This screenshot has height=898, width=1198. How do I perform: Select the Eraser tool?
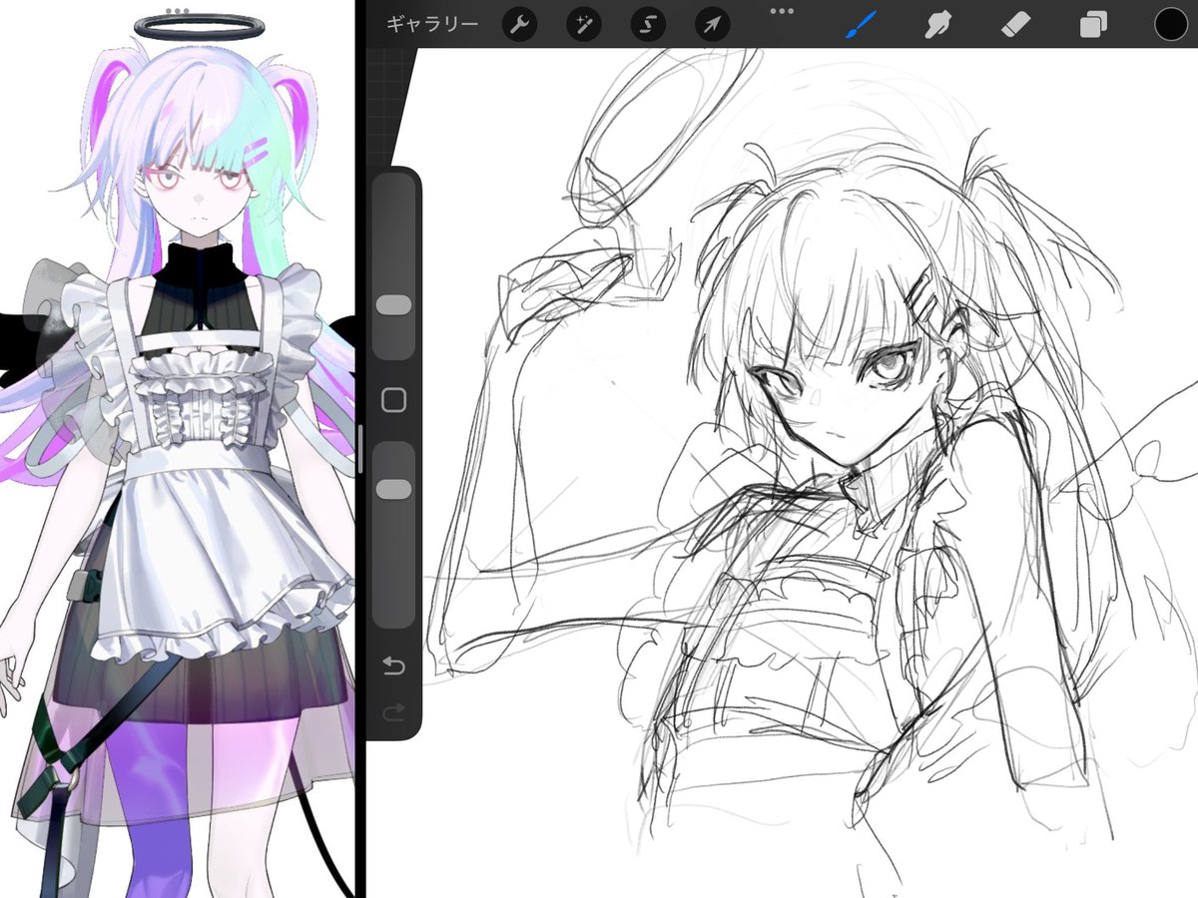pyautogui.click(x=1014, y=24)
